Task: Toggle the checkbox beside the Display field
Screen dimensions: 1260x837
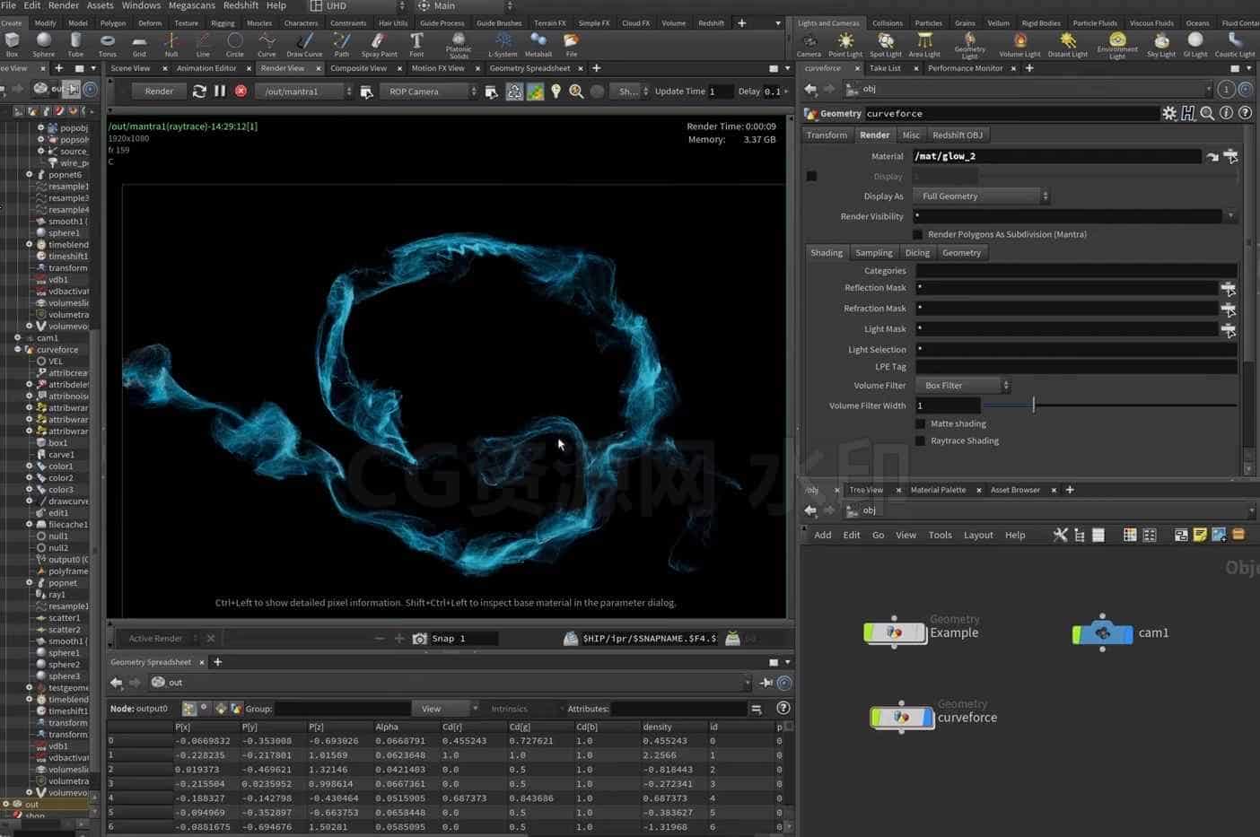Action: click(811, 177)
